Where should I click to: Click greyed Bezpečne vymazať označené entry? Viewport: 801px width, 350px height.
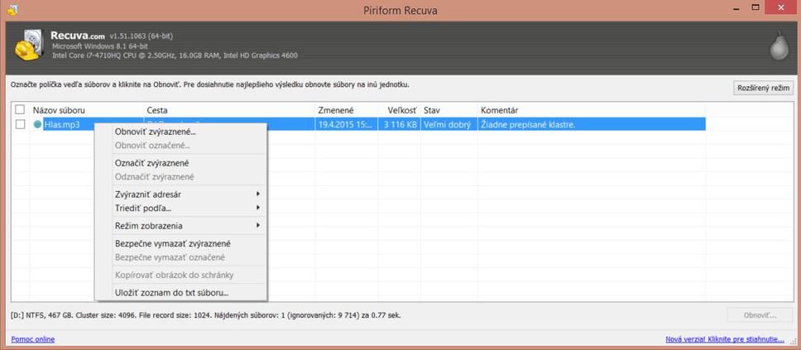pos(181,257)
